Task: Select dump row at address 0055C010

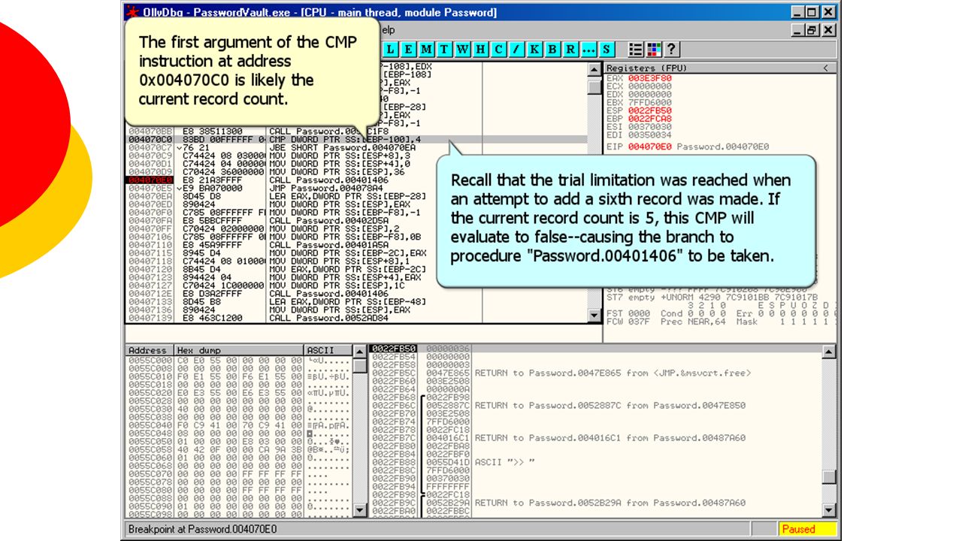Action: point(239,376)
